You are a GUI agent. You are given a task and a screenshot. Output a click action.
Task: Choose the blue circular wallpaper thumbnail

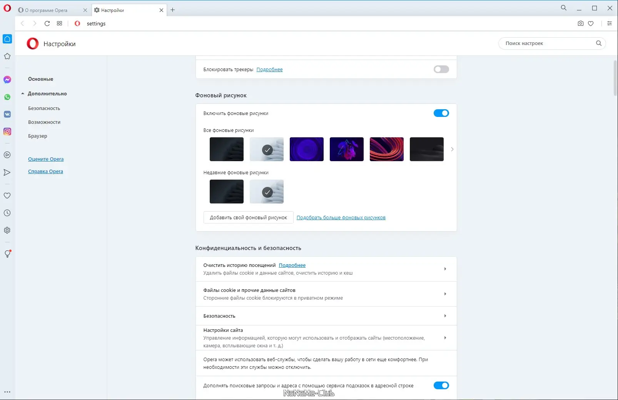click(307, 149)
